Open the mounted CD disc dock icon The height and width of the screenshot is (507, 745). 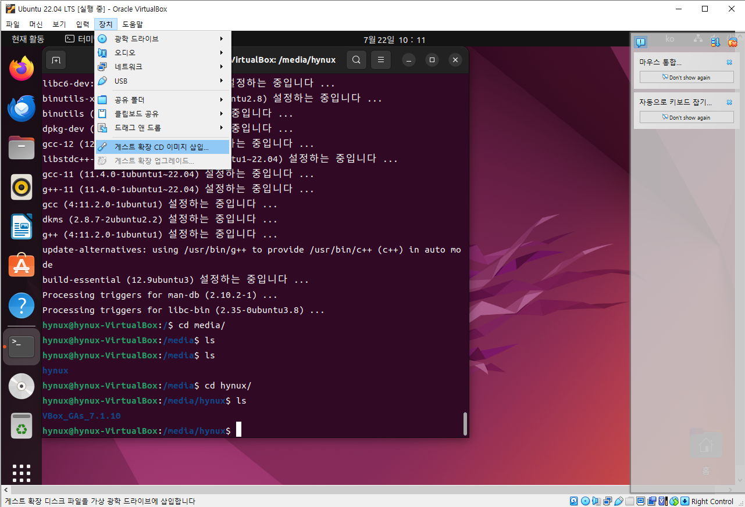tap(22, 386)
